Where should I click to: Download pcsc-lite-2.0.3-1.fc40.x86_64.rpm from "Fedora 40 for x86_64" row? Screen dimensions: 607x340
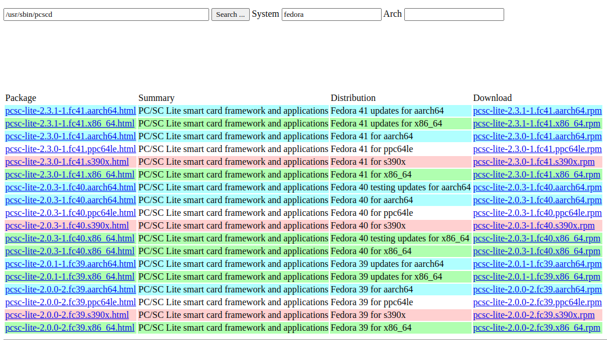[537, 251]
